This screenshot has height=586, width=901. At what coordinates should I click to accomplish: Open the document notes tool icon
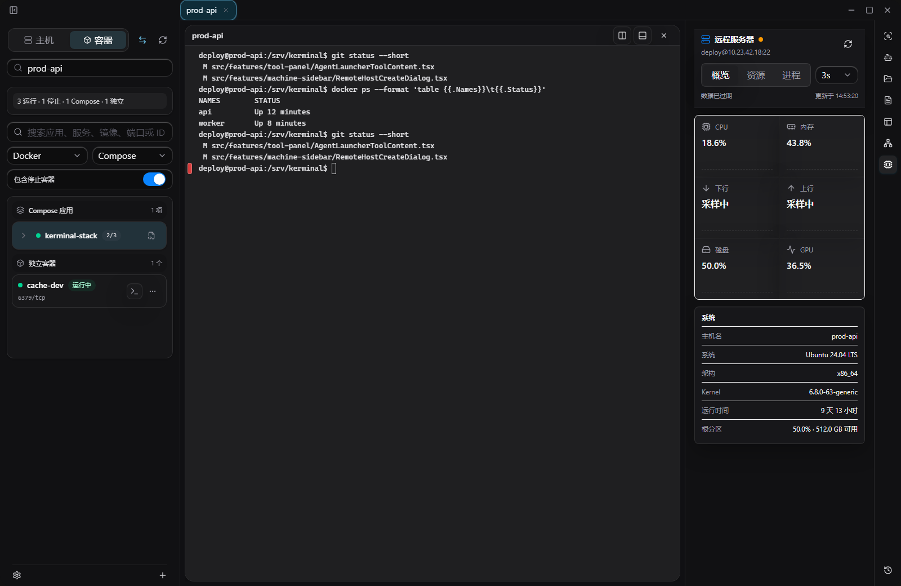tap(888, 100)
